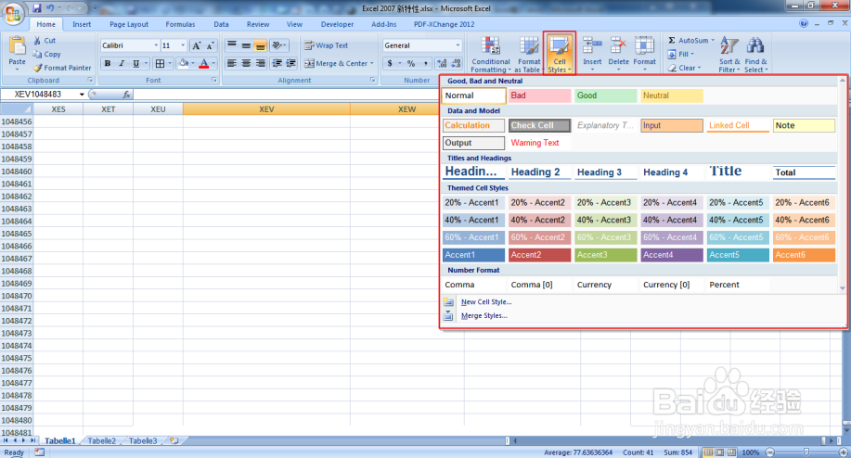Open the font size 11 dropdown
Screen dimensions: 851x458
[x=183, y=45]
